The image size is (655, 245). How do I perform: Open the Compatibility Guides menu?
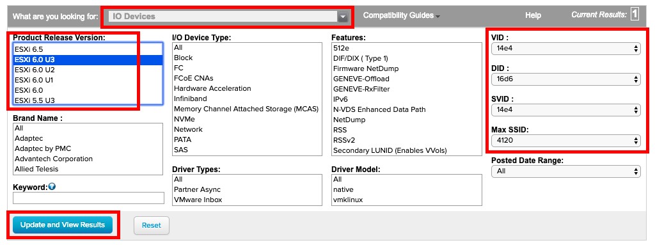(x=401, y=15)
